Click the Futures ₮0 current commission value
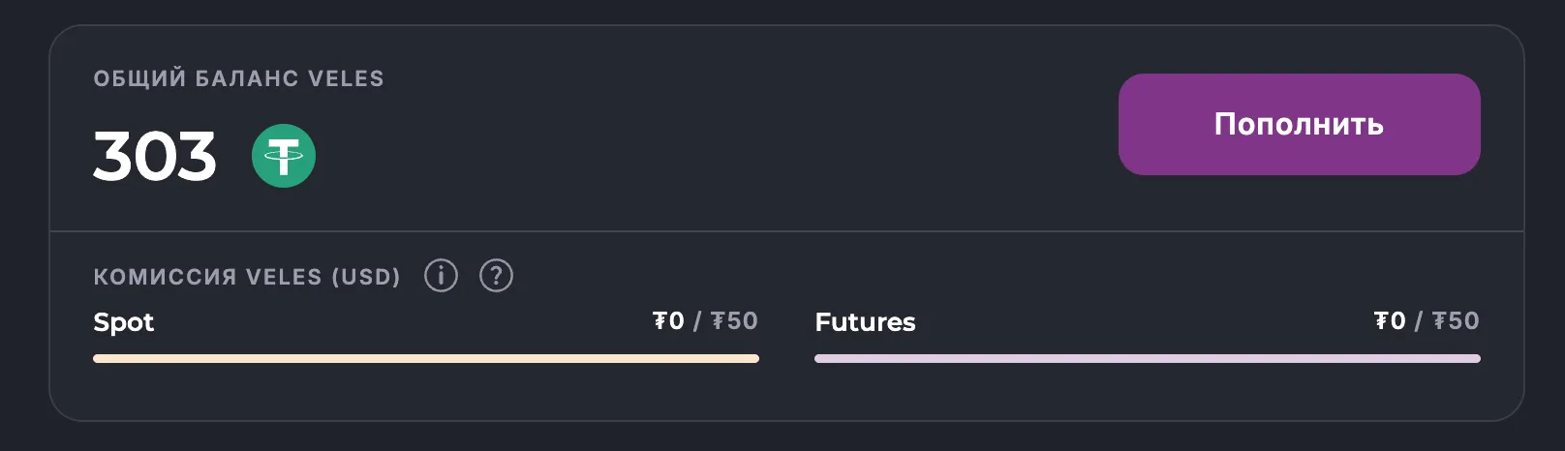 coord(1390,321)
